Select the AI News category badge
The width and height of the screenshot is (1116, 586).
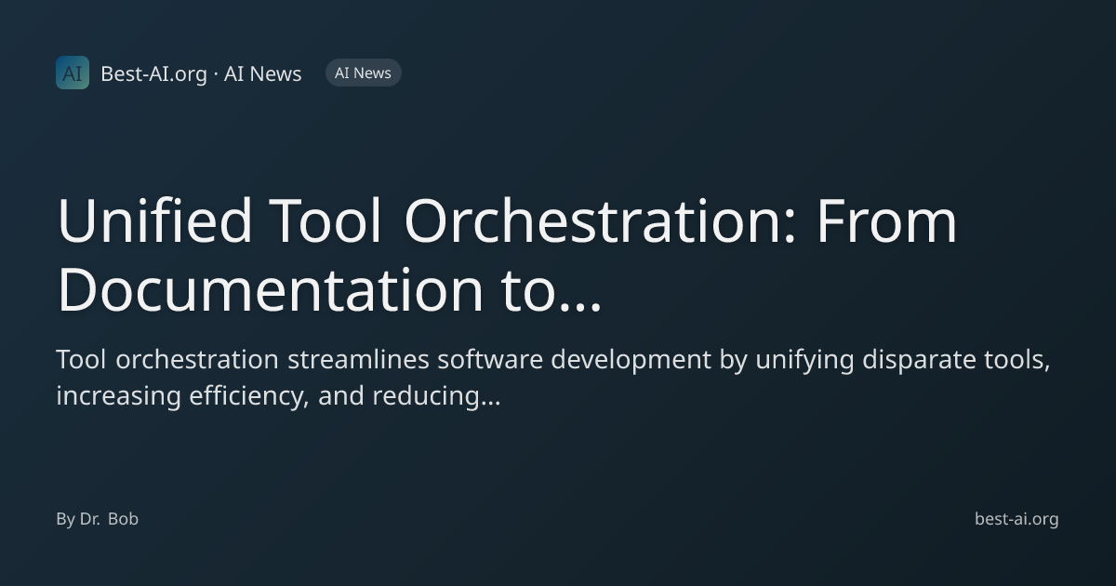pyautogui.click(x=363, y=73)
